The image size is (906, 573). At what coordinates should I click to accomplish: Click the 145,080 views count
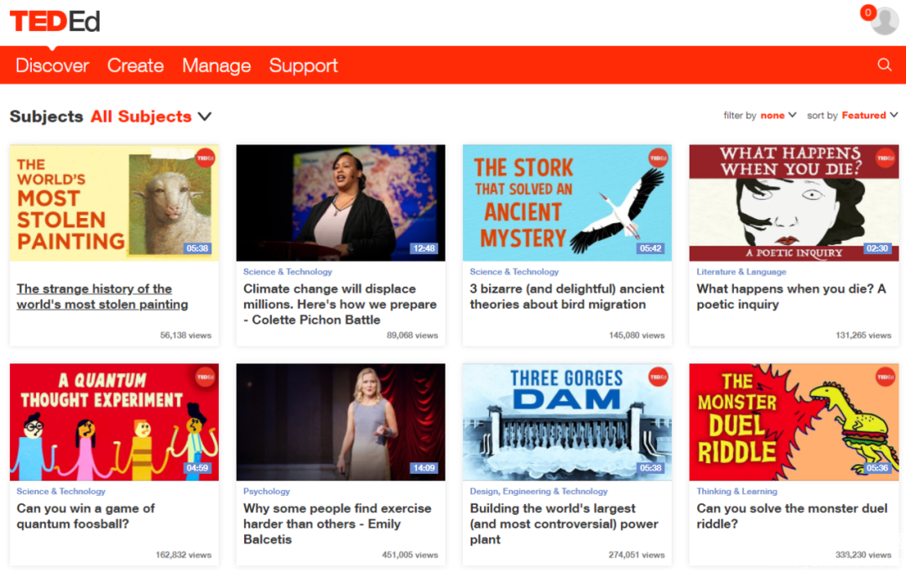[637, 335]
